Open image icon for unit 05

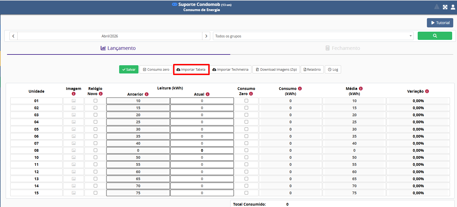point(74,129)
